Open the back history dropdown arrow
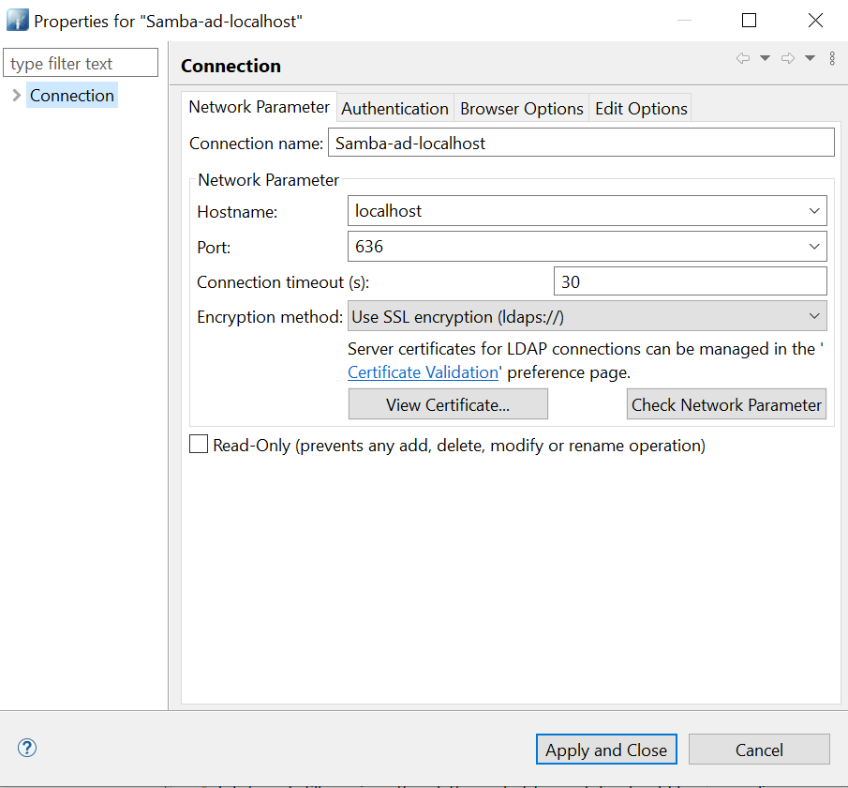 pos(765,58)
